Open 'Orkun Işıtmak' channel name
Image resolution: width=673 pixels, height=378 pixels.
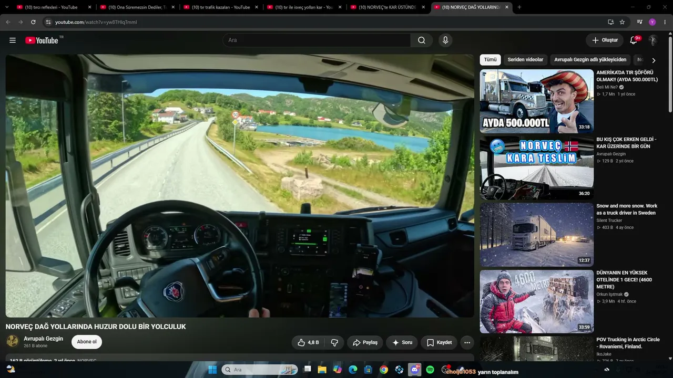pyautogui.click(x=609, y=295)
